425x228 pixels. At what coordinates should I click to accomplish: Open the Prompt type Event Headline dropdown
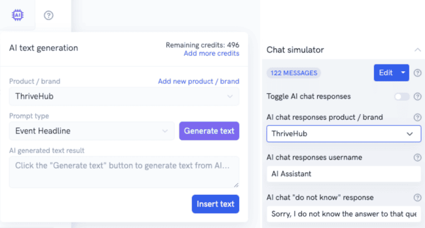[x=92, y=131]
